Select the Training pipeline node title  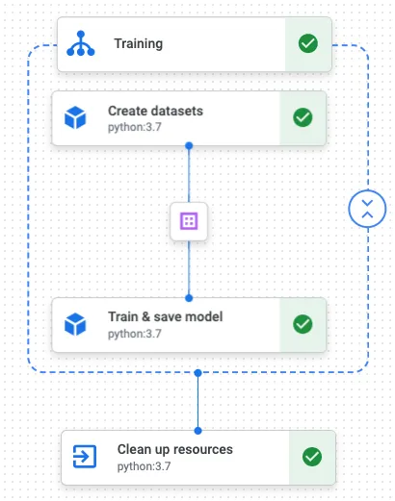tap(139, 43)
